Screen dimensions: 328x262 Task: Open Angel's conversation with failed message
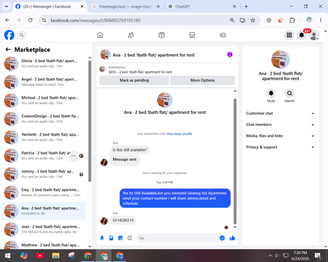[44, 82]
